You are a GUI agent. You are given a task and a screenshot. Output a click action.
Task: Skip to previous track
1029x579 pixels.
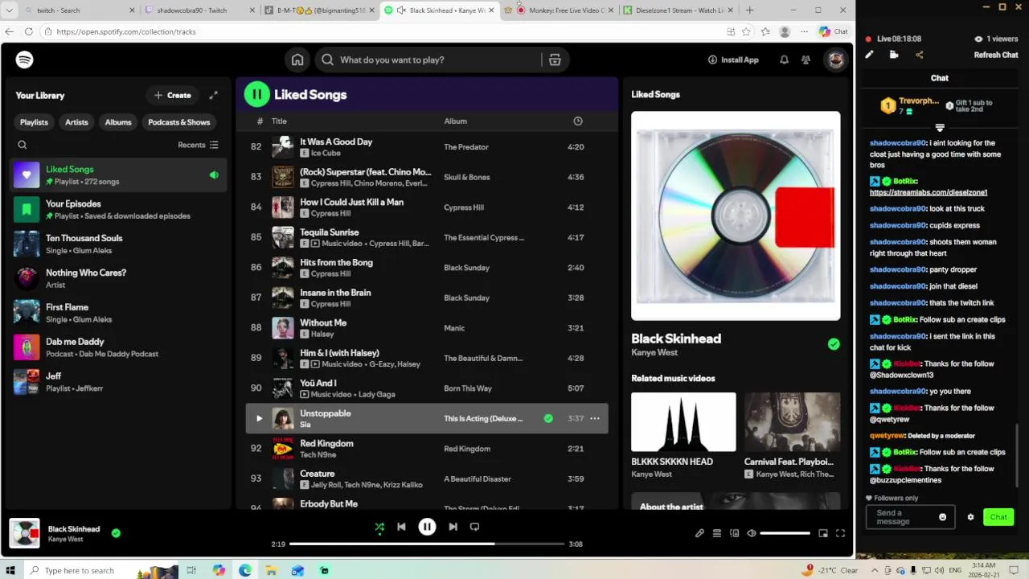pyautogui.click(x=401, y=527)
